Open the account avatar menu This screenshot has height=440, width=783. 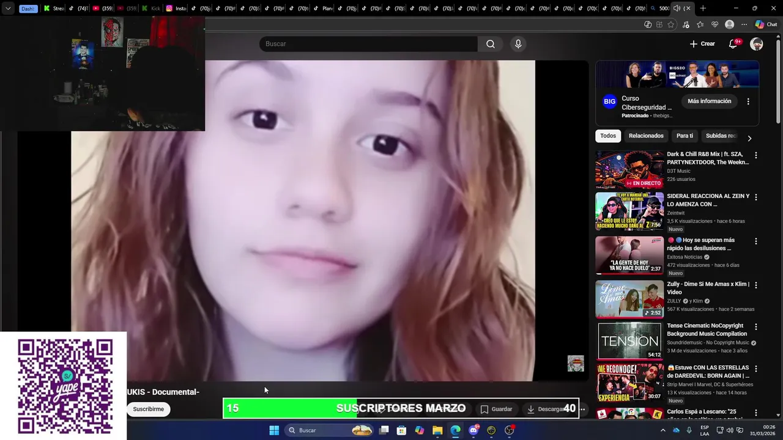(757, 44)
